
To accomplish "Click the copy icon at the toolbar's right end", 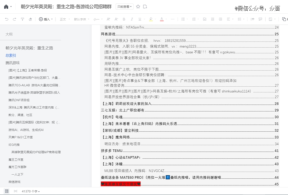I will pyautogui.click(x=284, y=19).
